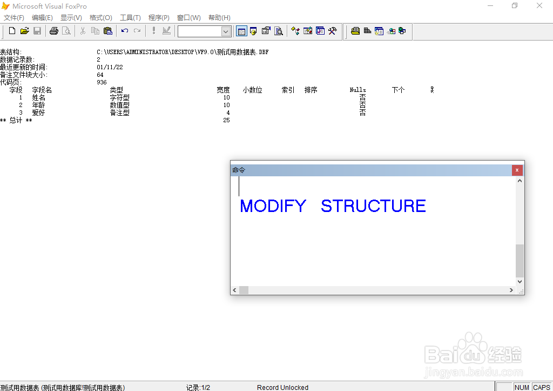Viewport: 553px width, 391px height.
Task: Click the Undo arrow icon
Action: click(x=125, y=31)
